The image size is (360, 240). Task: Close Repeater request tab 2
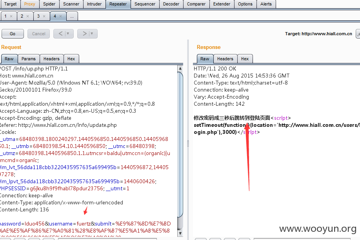(x=27, y=16)
